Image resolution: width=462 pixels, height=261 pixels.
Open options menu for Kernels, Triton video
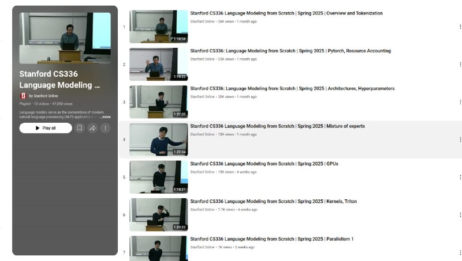460,215
